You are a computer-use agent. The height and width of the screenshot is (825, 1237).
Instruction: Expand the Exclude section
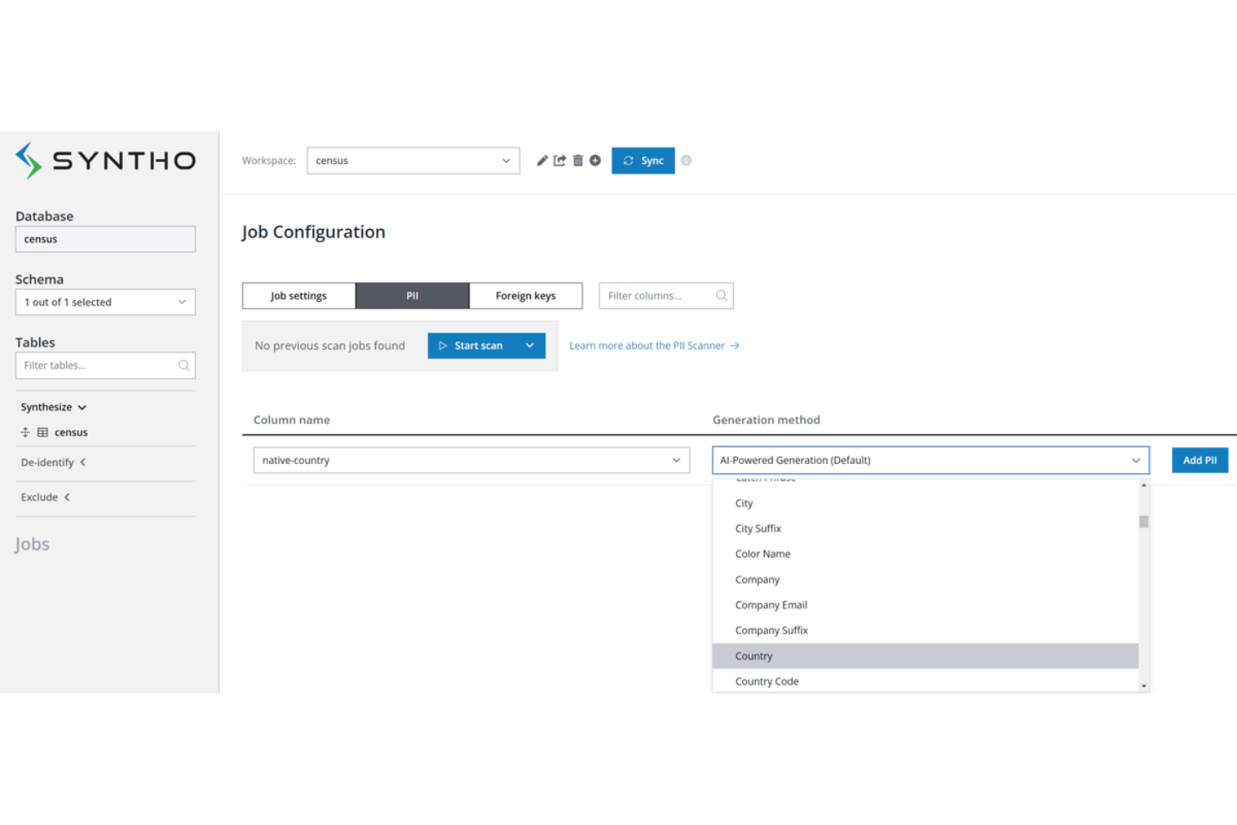click(46, 497)
